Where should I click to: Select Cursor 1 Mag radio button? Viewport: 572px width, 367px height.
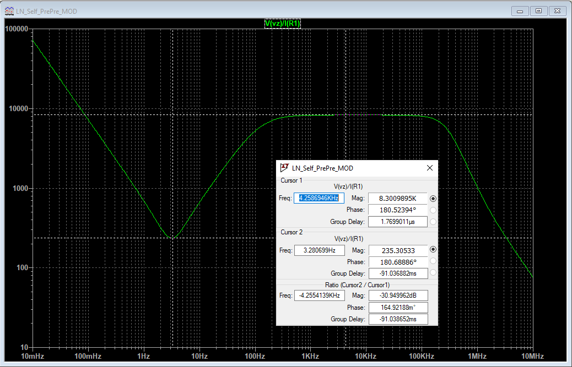(433, 199)
